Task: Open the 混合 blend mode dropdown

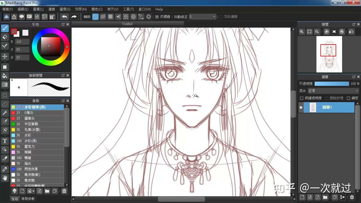Action: [333, 91]
